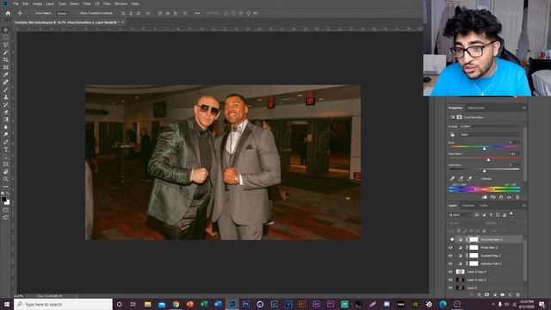Viewport: 551px width, 310px height.
Task: Open the Preset dropdown in Properties
Action: tap(489, 127)
